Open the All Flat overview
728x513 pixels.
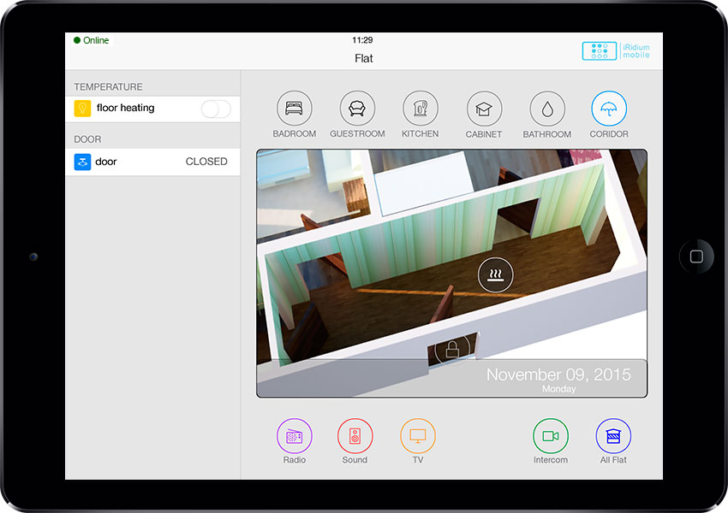(613, 435)
